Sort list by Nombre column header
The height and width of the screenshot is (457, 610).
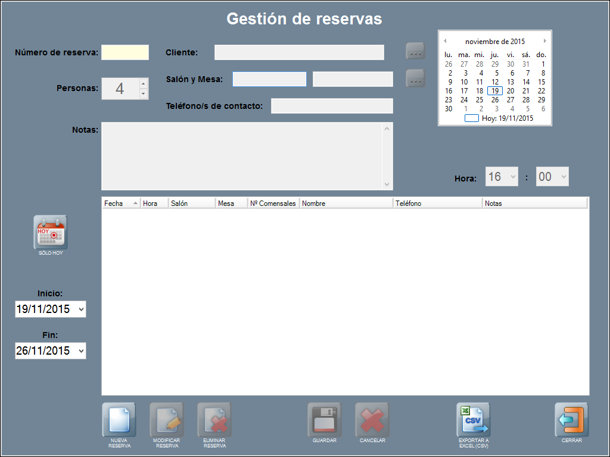[x=346, y=204]
